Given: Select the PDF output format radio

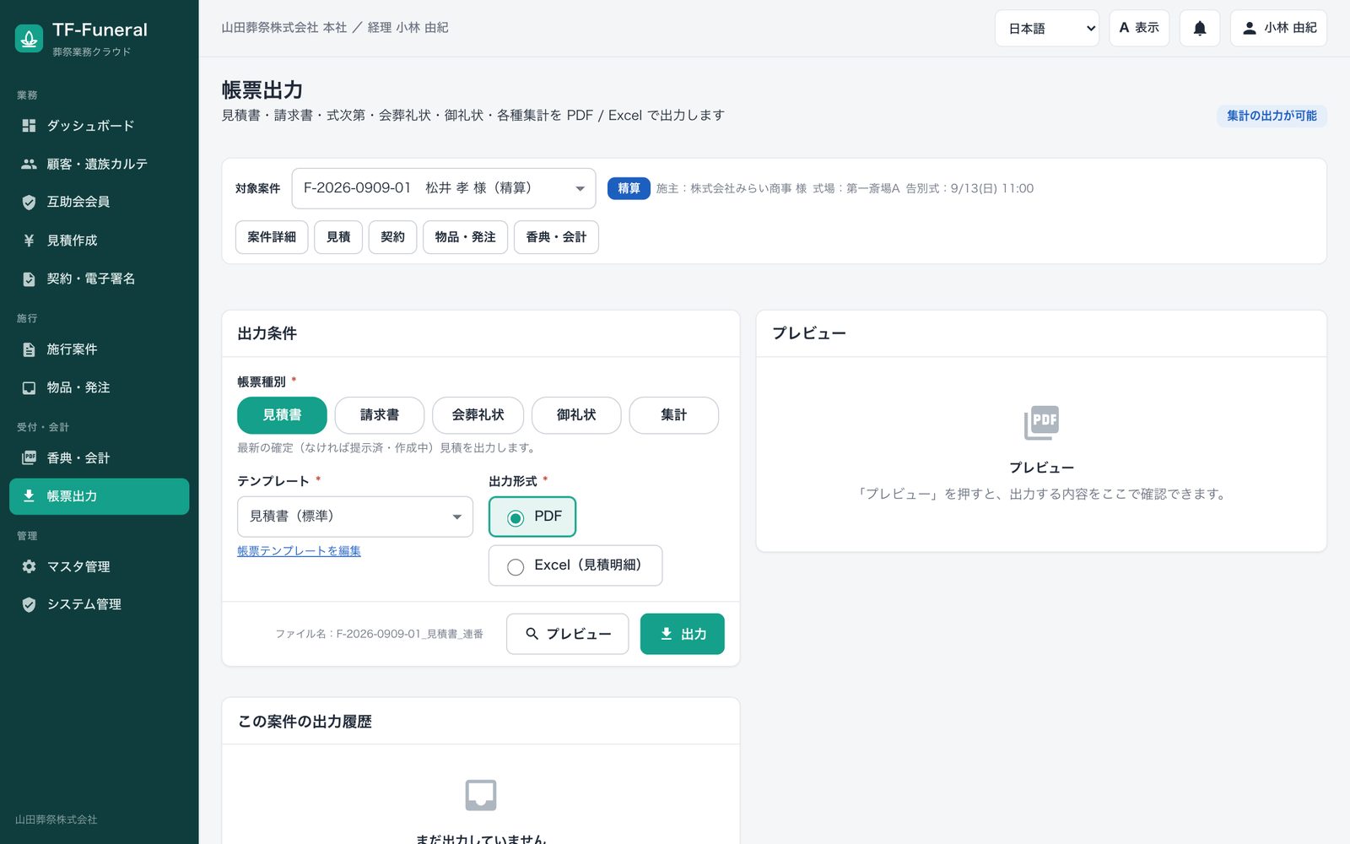Looking at the screenshot, I should coord(532,517).
